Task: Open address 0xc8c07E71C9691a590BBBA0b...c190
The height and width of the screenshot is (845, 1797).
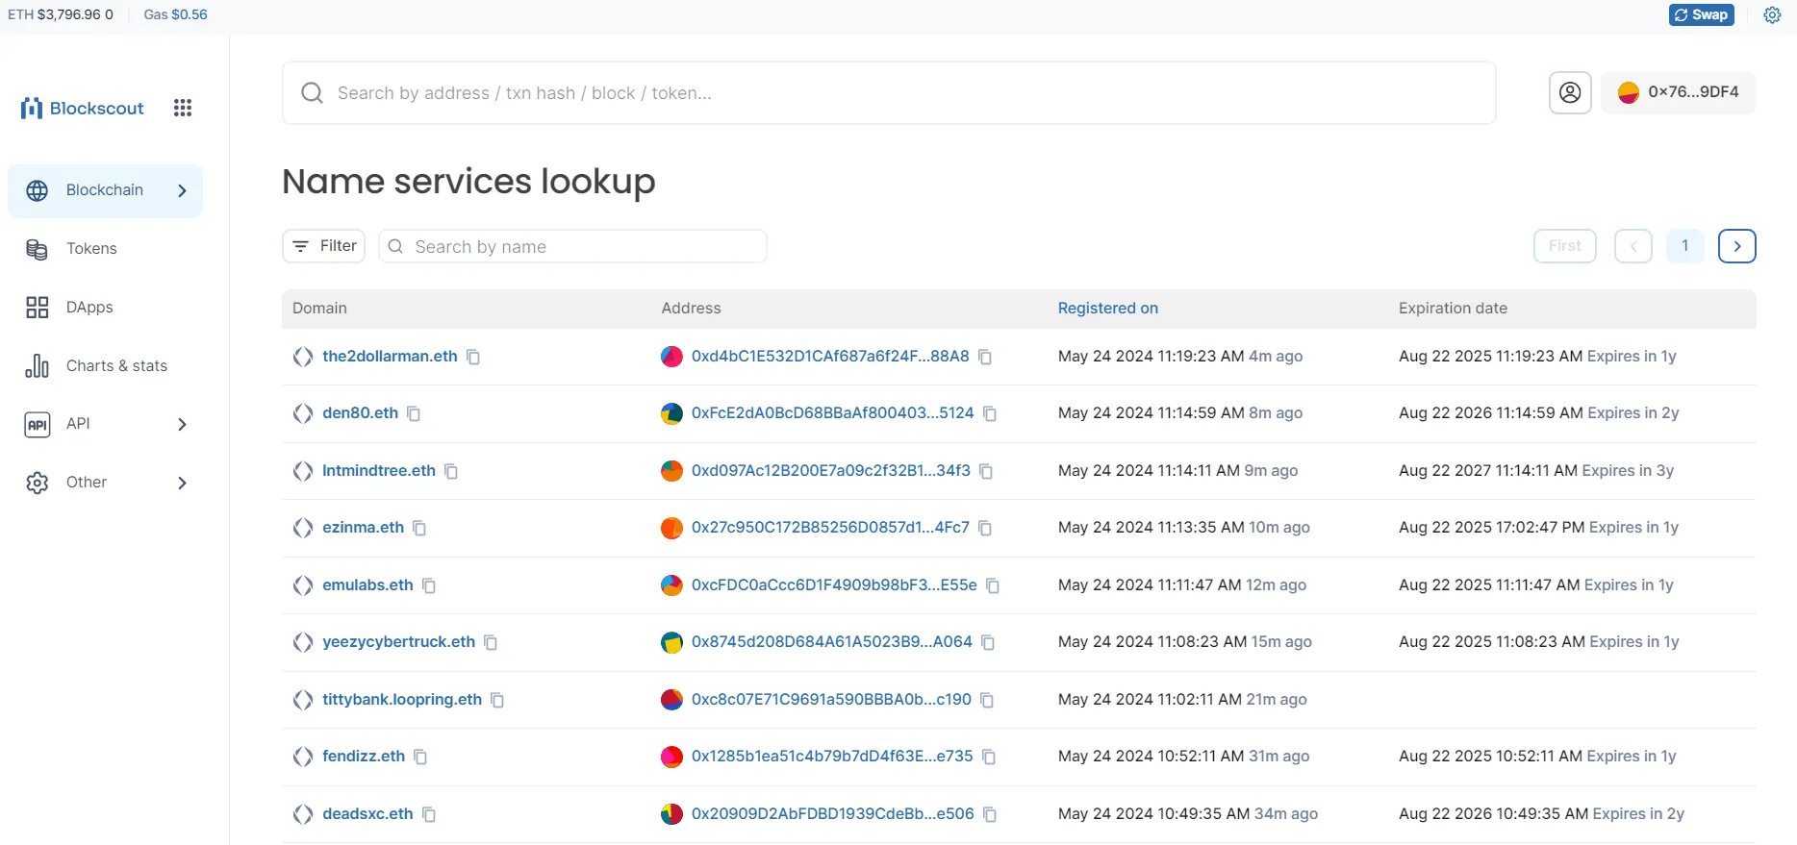Action: 831,699
